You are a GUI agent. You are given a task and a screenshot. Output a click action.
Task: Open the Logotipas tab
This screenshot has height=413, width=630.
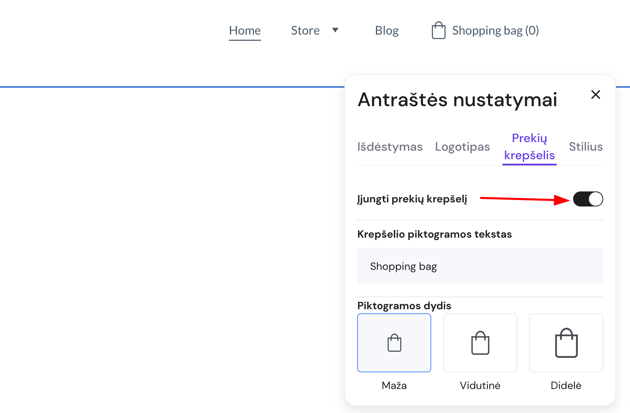coord(462,147)
